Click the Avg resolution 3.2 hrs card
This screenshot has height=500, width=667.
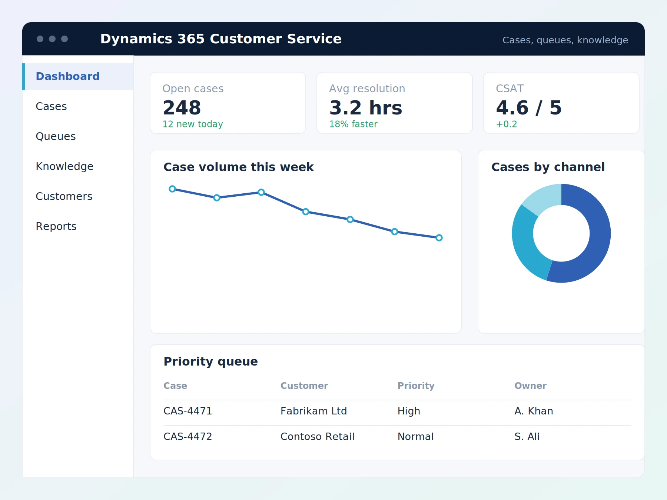[x=395, y=103]
